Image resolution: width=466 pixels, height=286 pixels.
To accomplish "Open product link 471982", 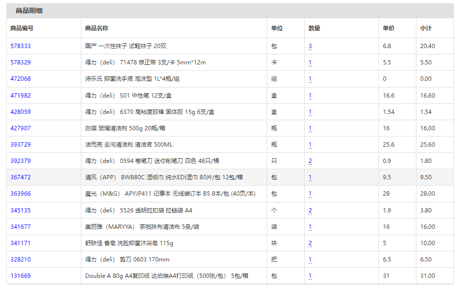I will 21,96.
